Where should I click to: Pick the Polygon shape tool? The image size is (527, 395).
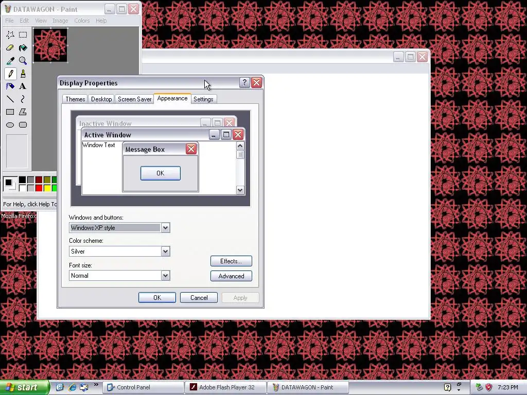23,112
